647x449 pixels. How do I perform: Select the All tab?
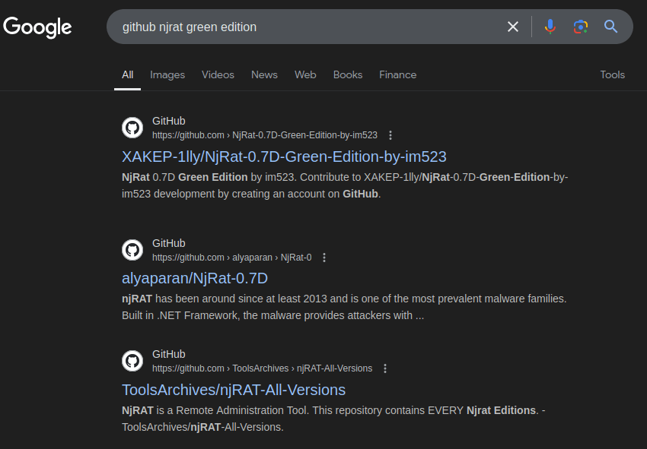pos(128,75)
